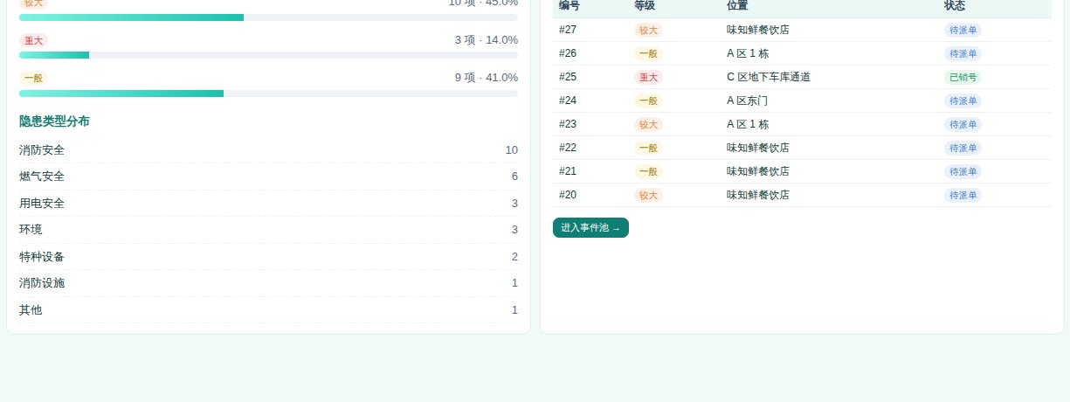This screenshot has width=1070, height=402.
Task: Click the 一般 level progress bar
Action: click(268, 94)
